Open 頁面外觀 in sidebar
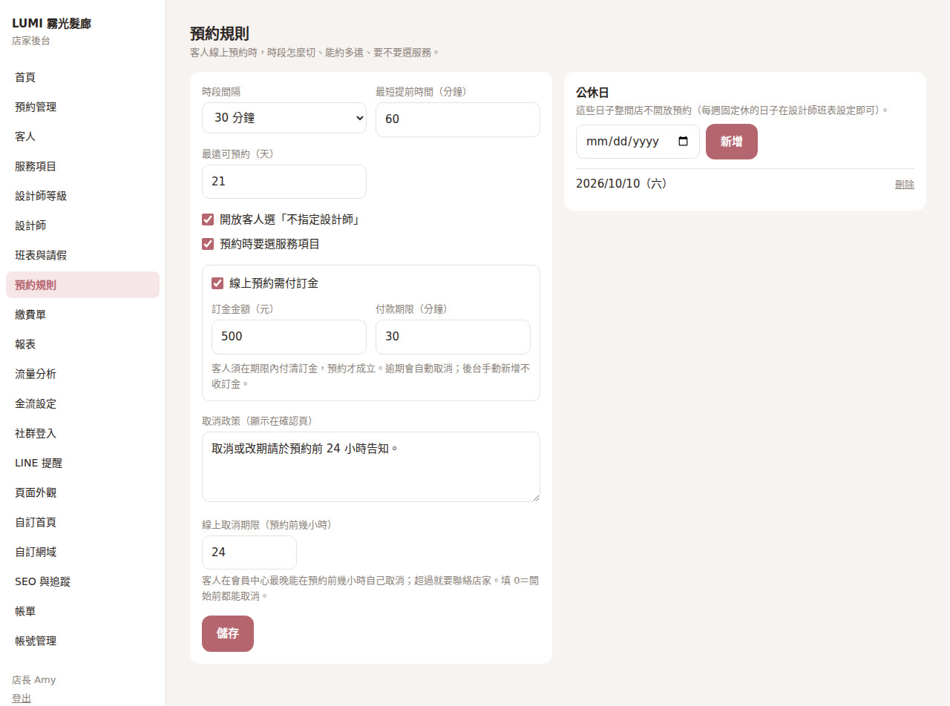The image size is (950, 706). tap(82, 492)
